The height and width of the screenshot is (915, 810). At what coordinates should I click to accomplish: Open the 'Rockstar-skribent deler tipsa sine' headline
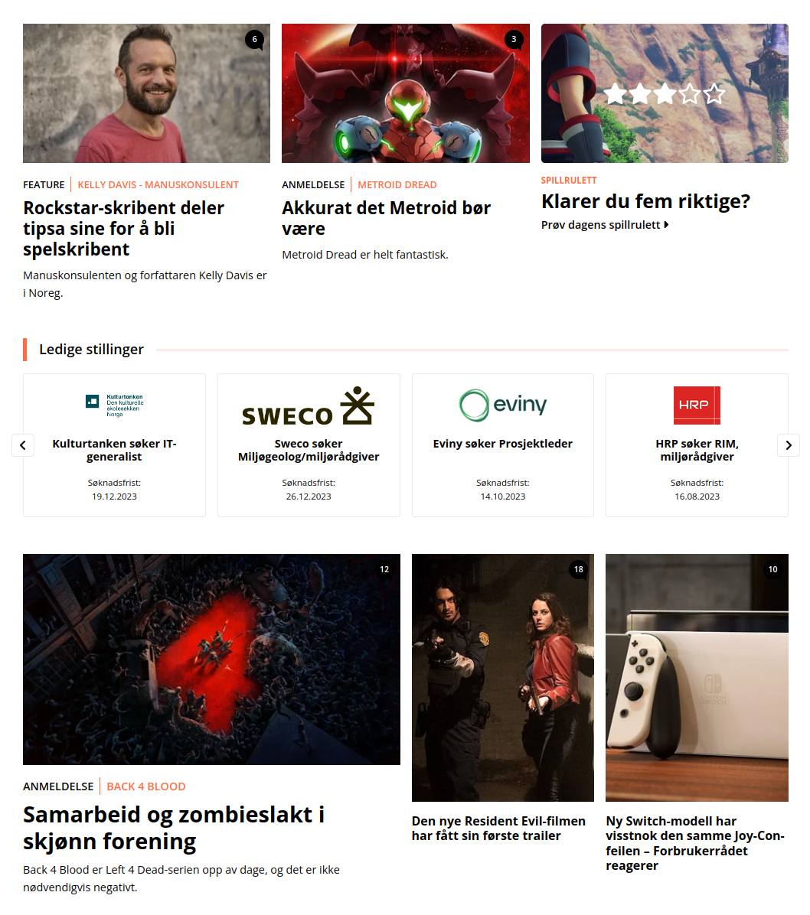tap(124, 229)
